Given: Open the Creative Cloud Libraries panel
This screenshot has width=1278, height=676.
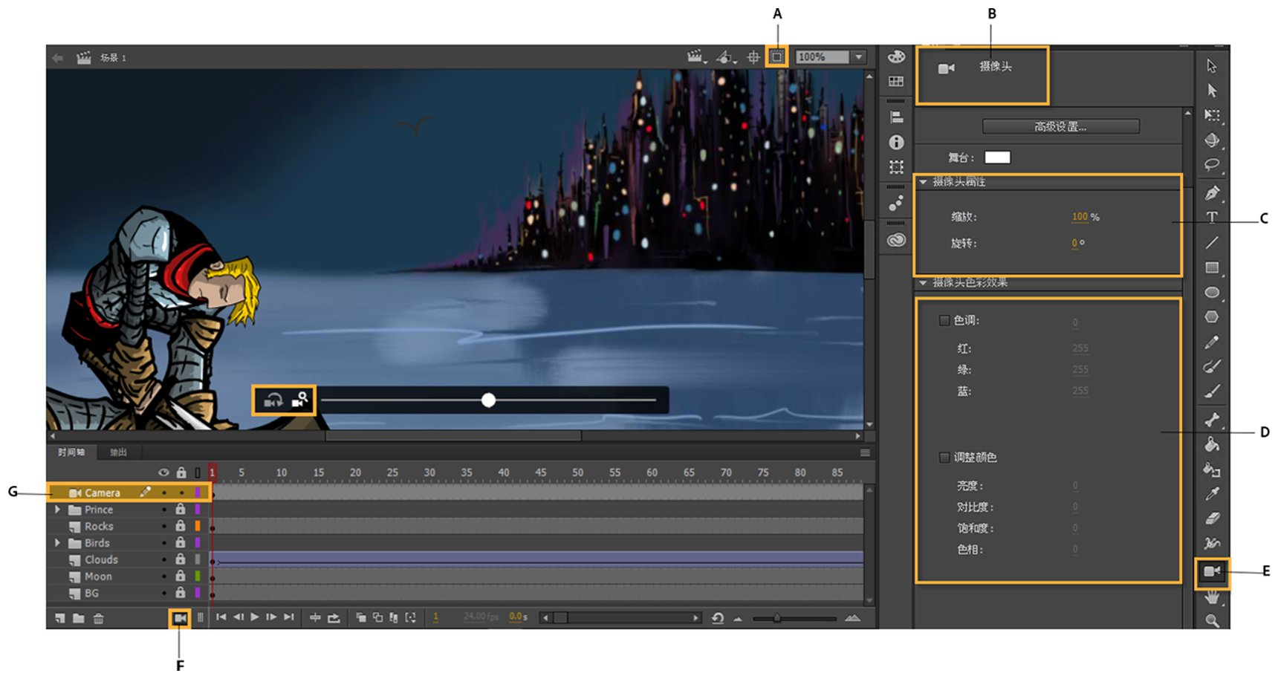Looking at the screenshot, I should [x=896, y=240].
